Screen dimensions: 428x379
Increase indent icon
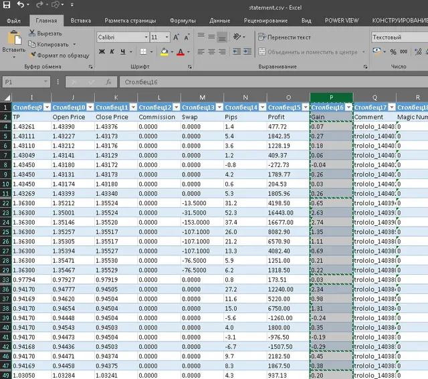247,51
